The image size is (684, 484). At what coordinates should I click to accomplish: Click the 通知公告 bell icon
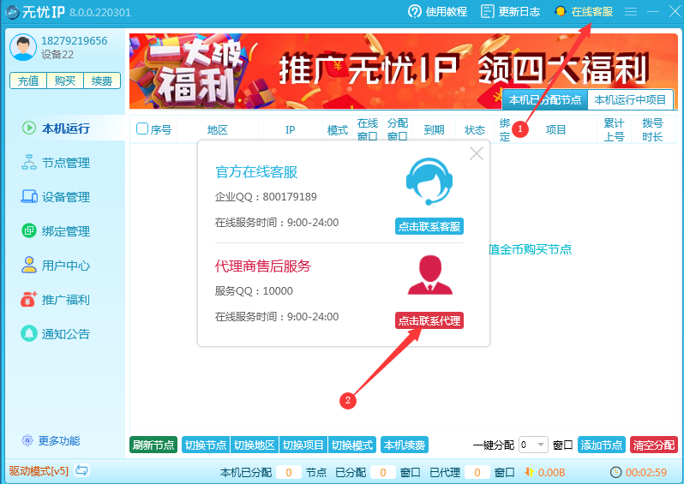click(x=29, y=333)
